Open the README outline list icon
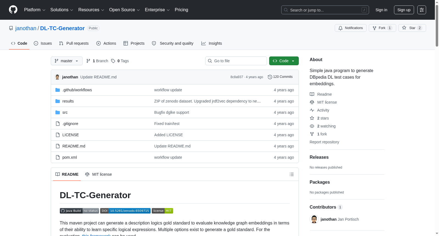This screenshot has width=439, height=236. click(292, 174)
